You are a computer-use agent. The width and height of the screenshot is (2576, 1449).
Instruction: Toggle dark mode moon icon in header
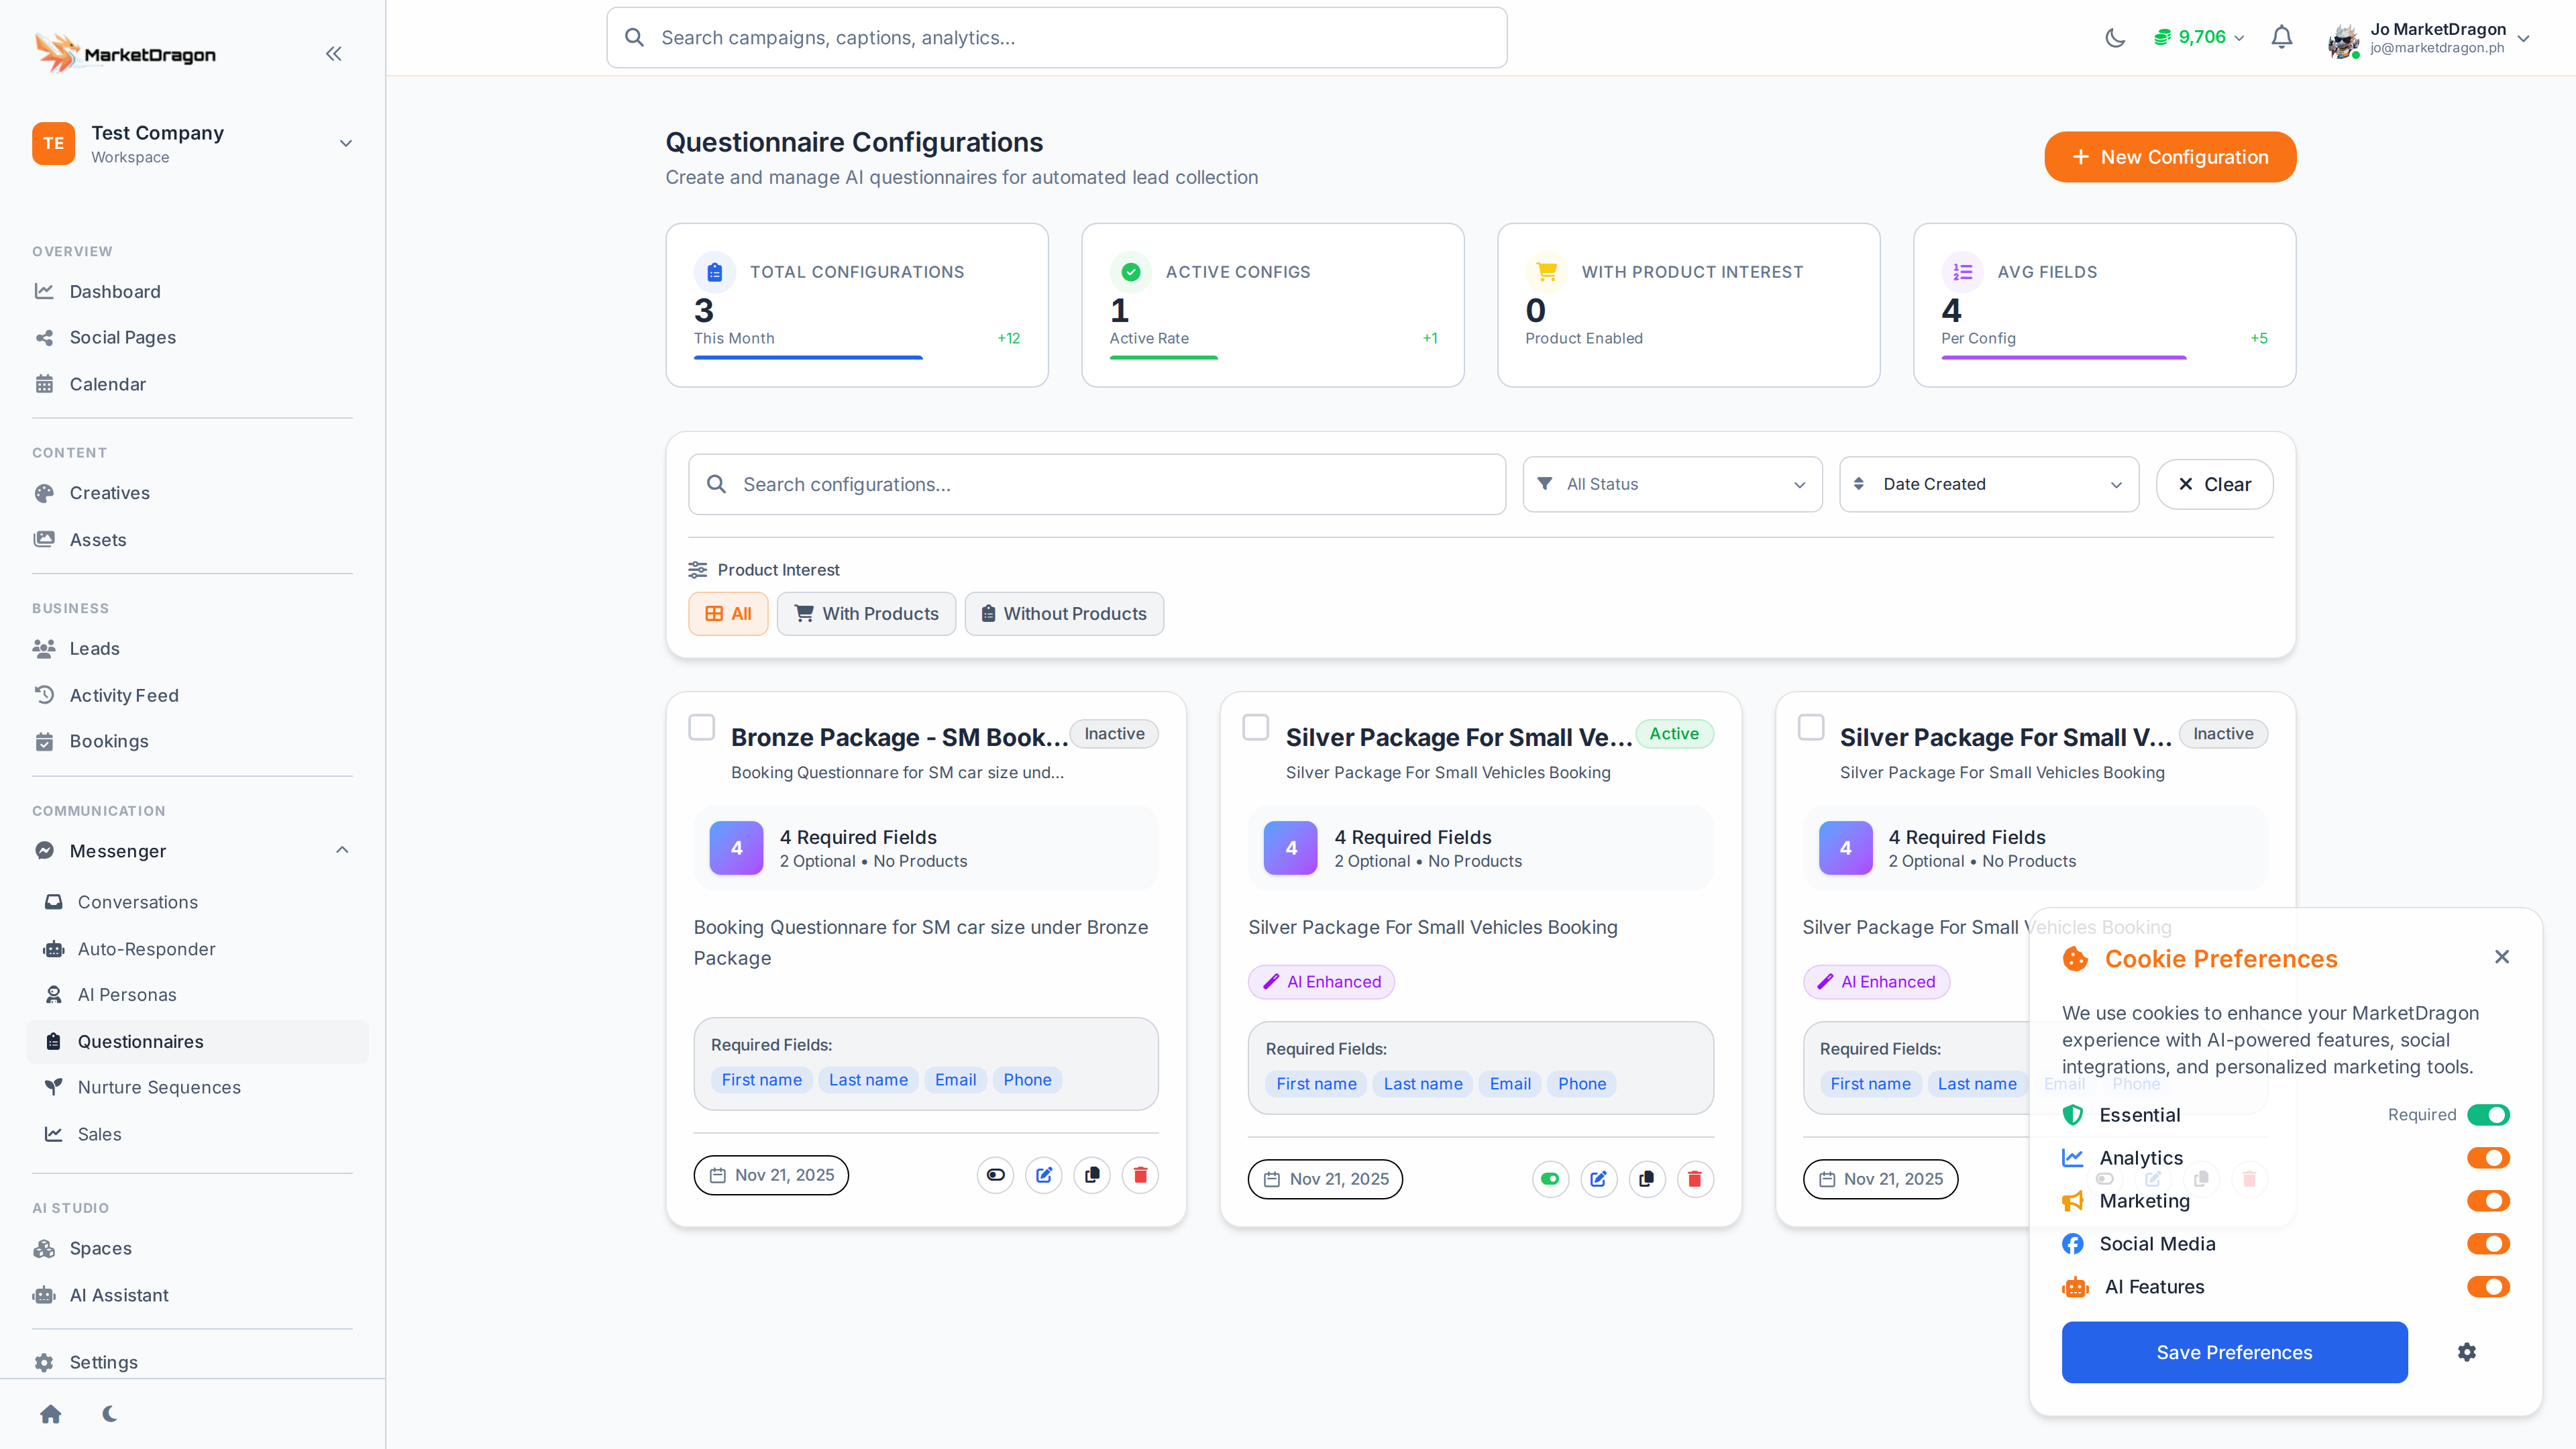(2114, 38)
